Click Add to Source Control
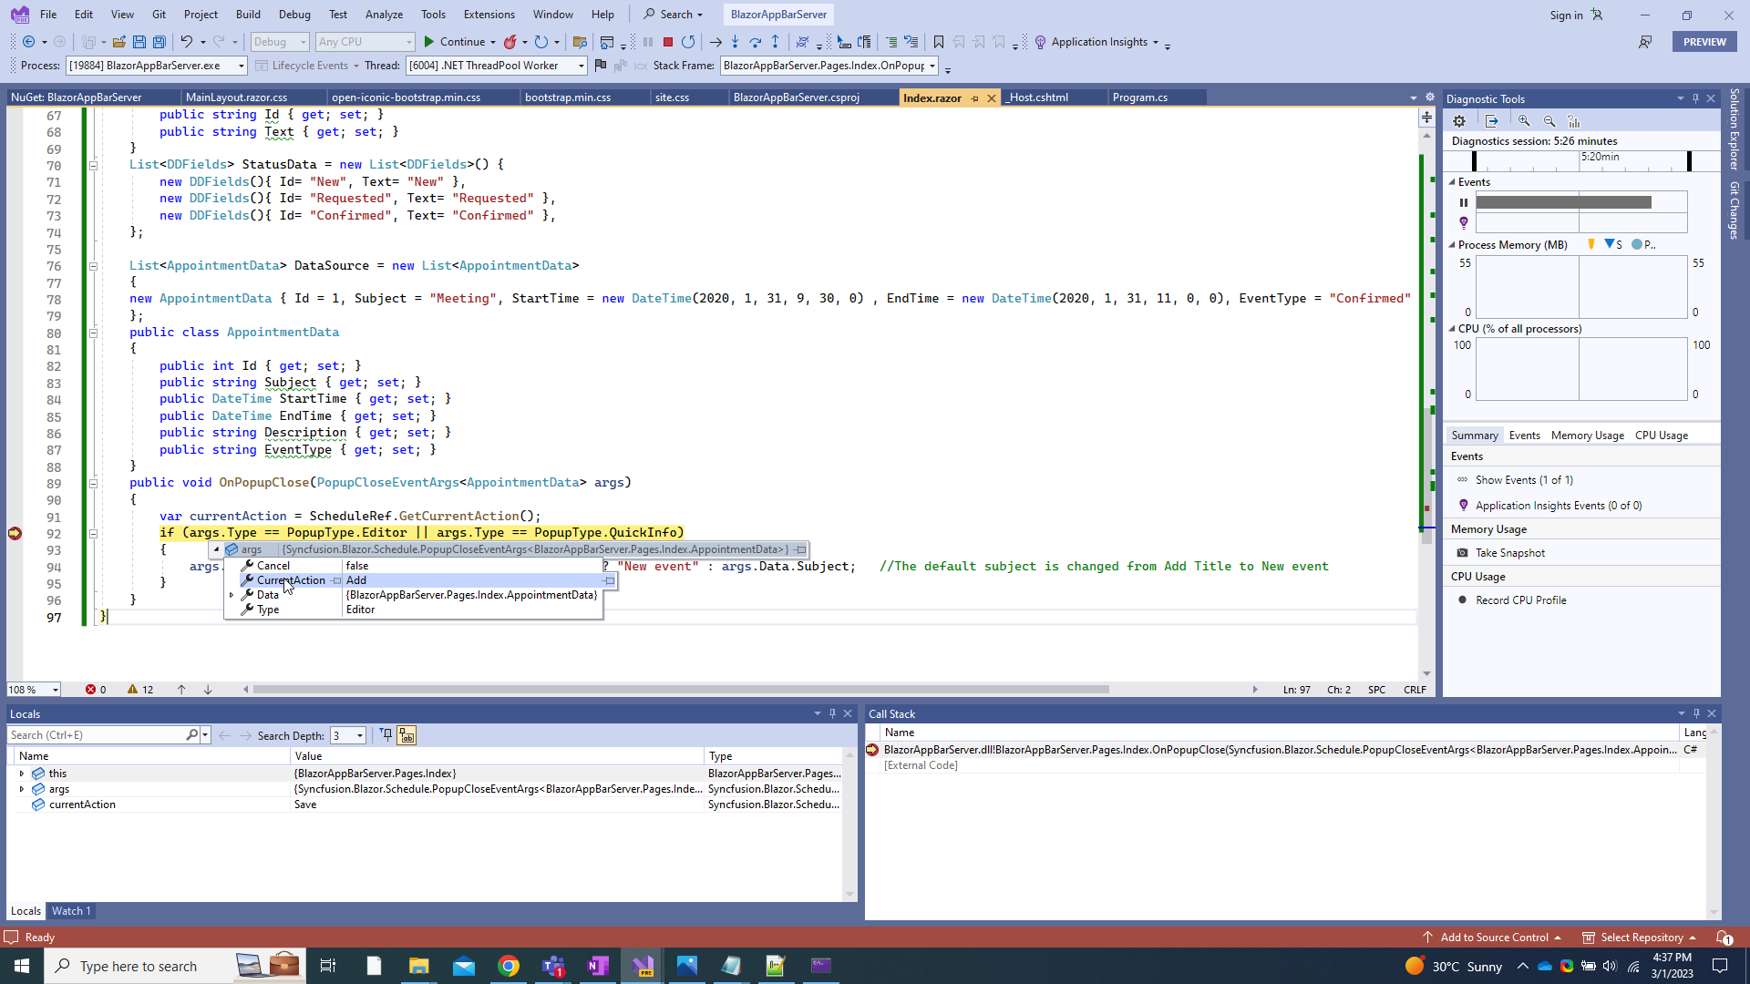The width and height of the screenshot is (1750, 984). coord(1494,938)
